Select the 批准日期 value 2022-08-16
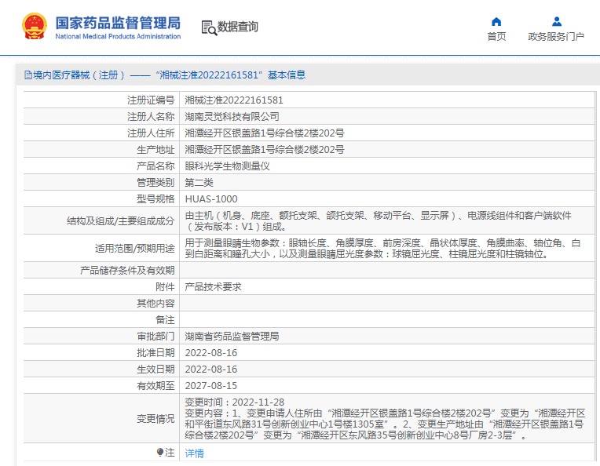The image size is (600, 466). (211, 352)
